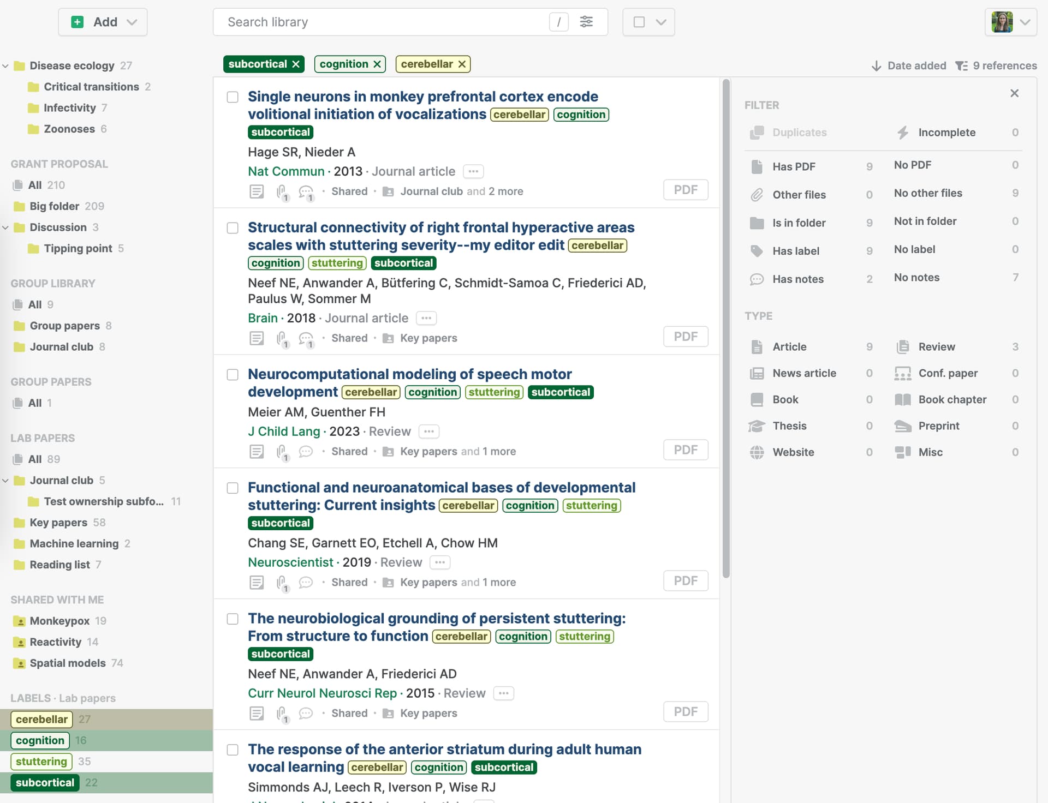Select the stuttering label in sidebar

[41, 762]
